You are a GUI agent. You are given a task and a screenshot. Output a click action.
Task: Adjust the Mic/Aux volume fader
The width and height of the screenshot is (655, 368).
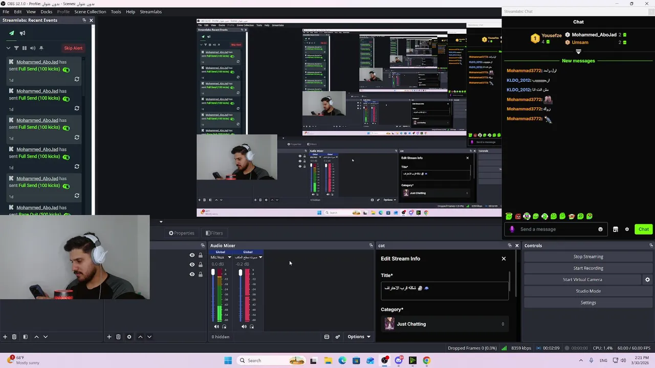(213, 272)
